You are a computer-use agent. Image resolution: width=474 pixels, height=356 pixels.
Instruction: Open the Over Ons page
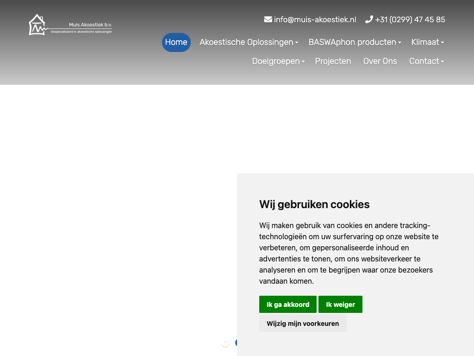(380, 61)
